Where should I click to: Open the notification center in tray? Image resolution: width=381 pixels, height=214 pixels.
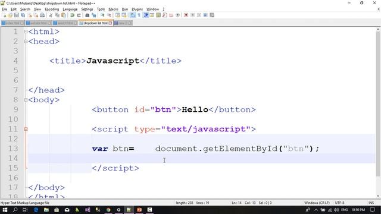pyautogui.click(x=373, y=210)
